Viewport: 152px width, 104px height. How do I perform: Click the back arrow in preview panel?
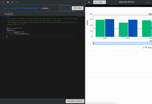89,2
